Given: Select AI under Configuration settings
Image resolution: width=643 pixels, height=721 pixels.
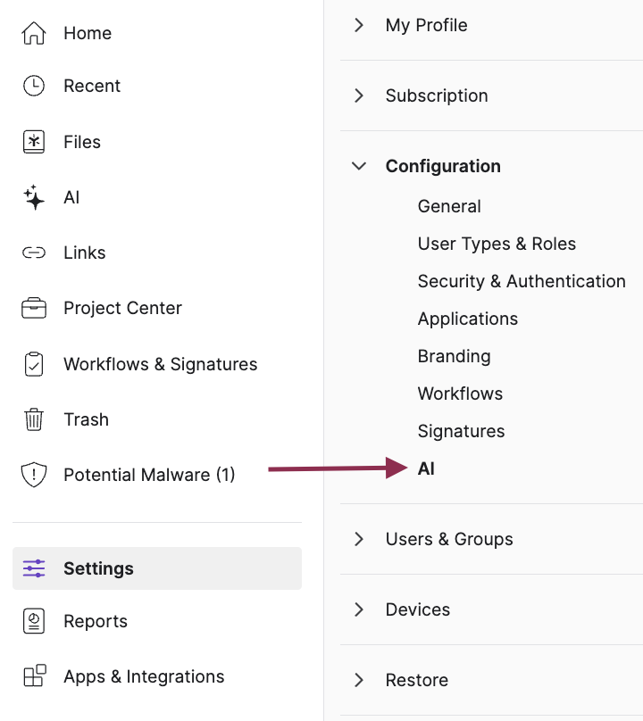Looking at the screenshot, I should [x=426, y=468].
